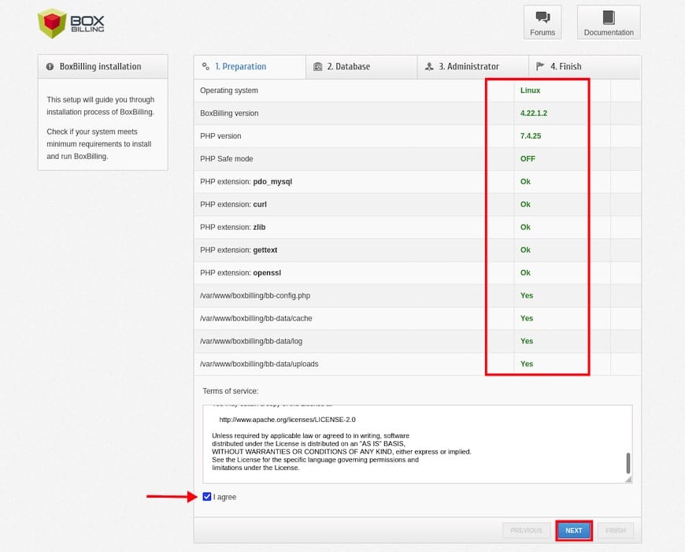
Task: Click the info icon beside BoxBilling installation
Action: click(x=50, y=66)
